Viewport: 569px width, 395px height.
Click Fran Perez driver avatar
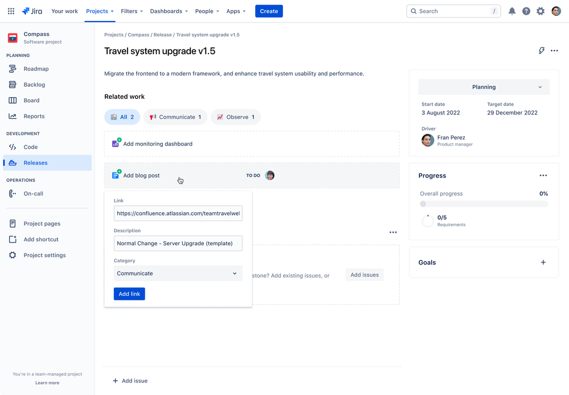point(428,140)
